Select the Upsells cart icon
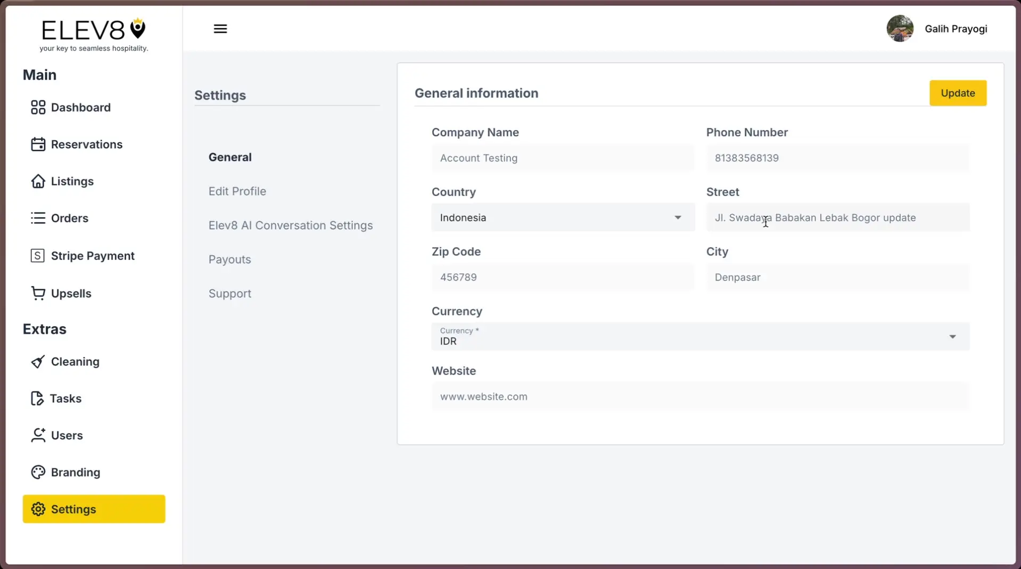Image resolution: width=1021 pixels, height=569 pixels. click(37, 293)
